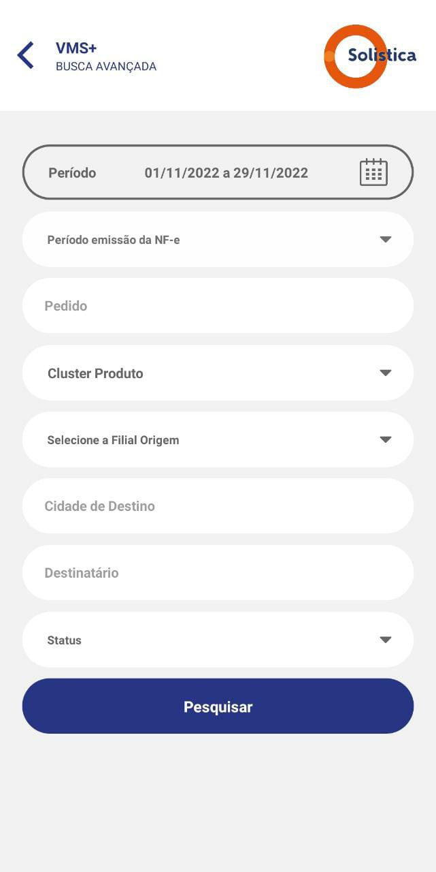Open the calendar date picker icon

pyautogui.click(x=373, y=172)
